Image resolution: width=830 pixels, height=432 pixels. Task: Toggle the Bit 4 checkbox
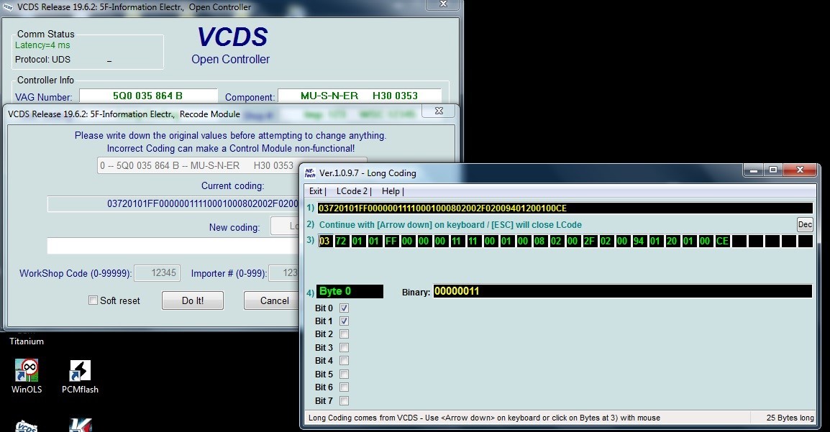tap(344, 361)
